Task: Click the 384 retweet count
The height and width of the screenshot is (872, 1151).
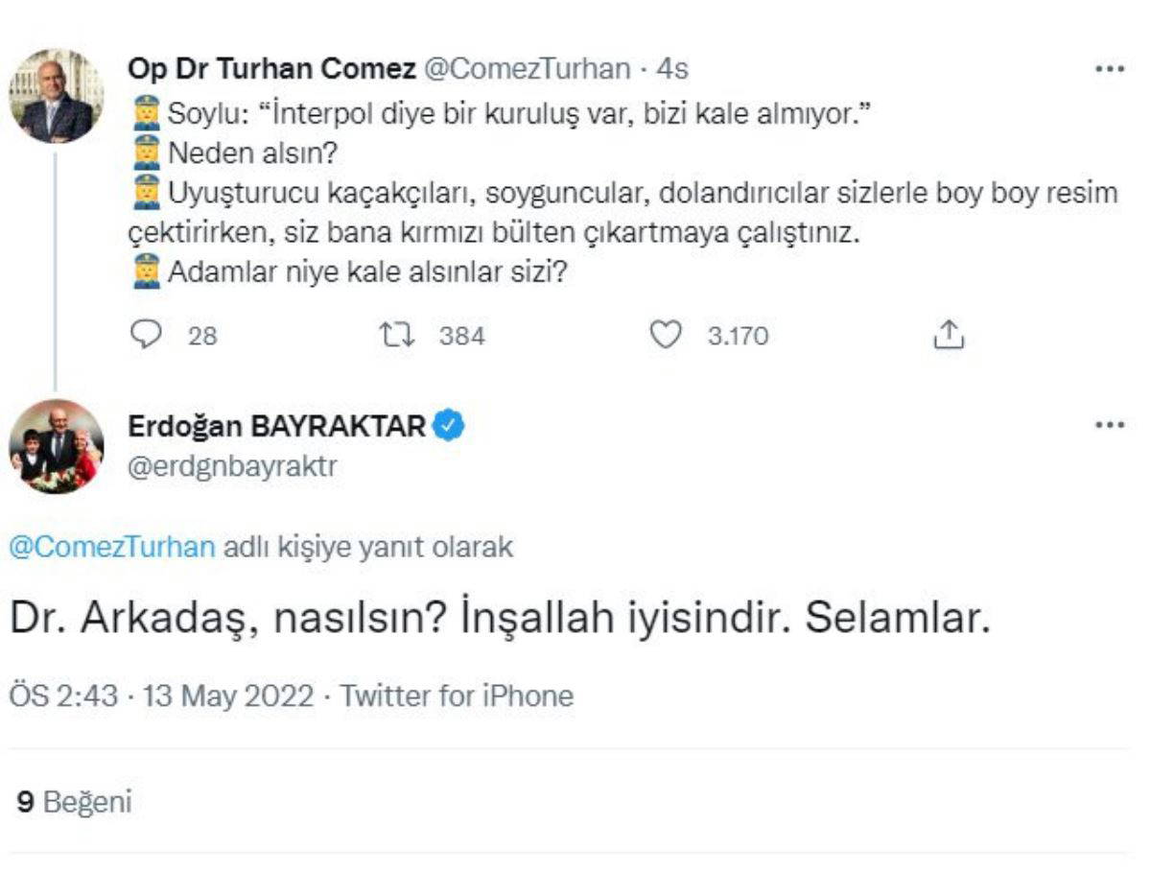Action: click(461, 336)
